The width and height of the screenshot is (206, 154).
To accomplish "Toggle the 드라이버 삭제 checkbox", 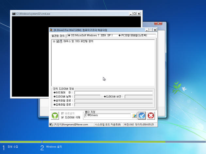I will [x=62, y=117].
